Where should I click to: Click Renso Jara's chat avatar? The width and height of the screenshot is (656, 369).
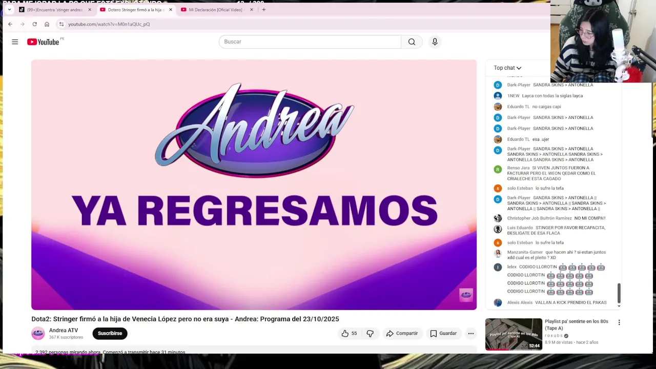(x=498, y=169)
